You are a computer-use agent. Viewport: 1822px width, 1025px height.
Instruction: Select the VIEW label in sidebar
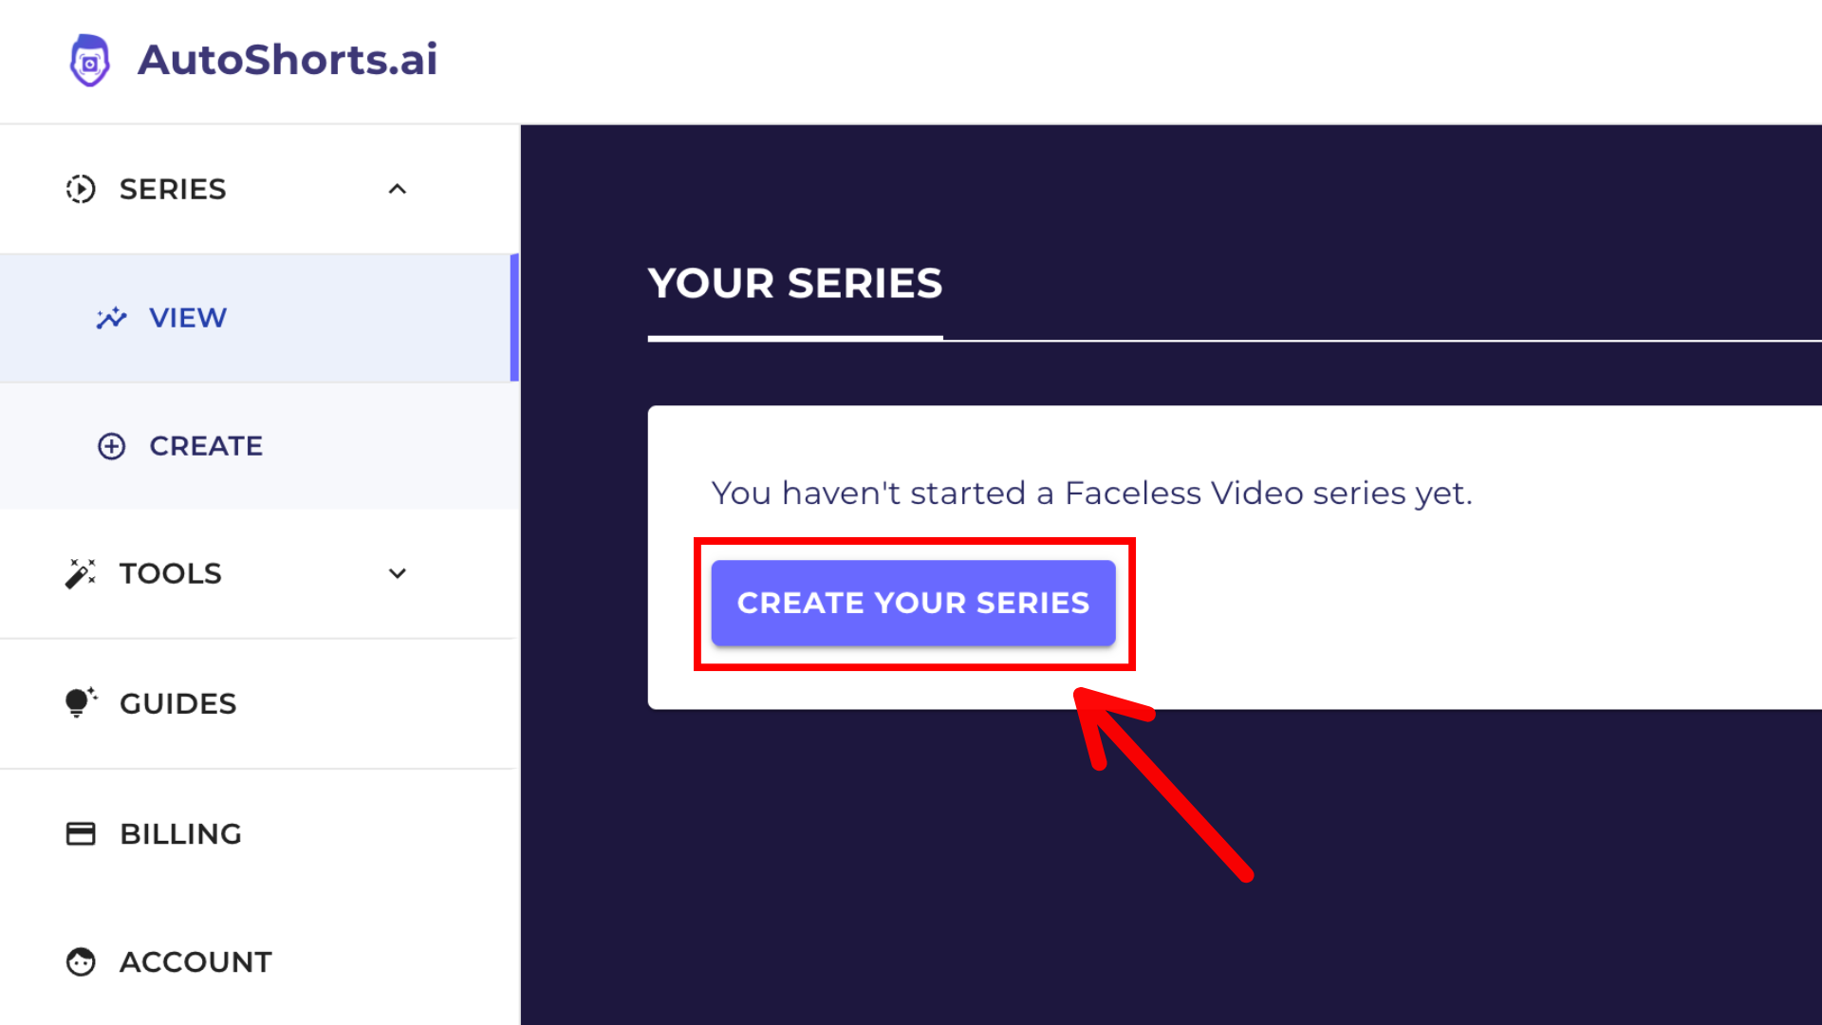[x=188, y=318]
